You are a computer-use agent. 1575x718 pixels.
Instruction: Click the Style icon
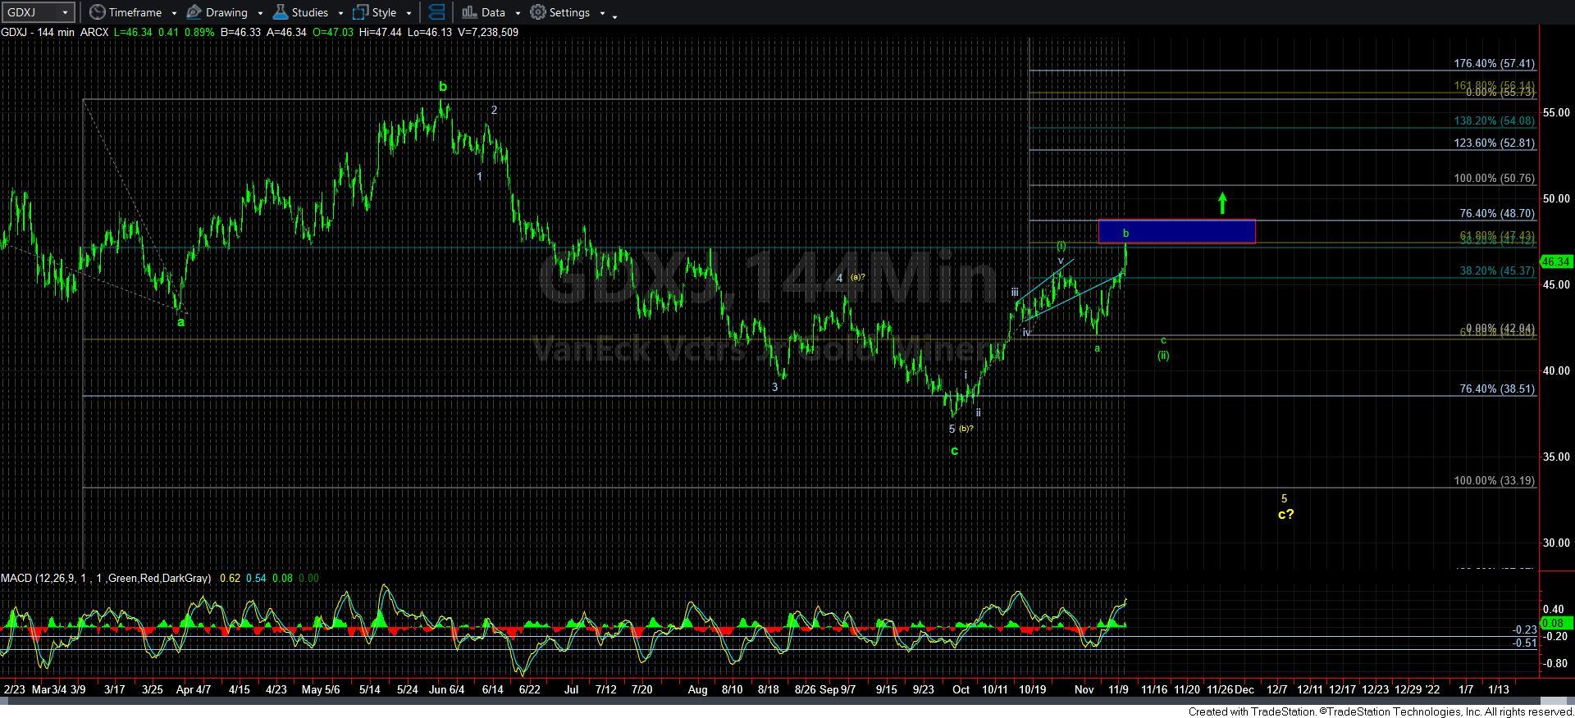tap(360, 12)
